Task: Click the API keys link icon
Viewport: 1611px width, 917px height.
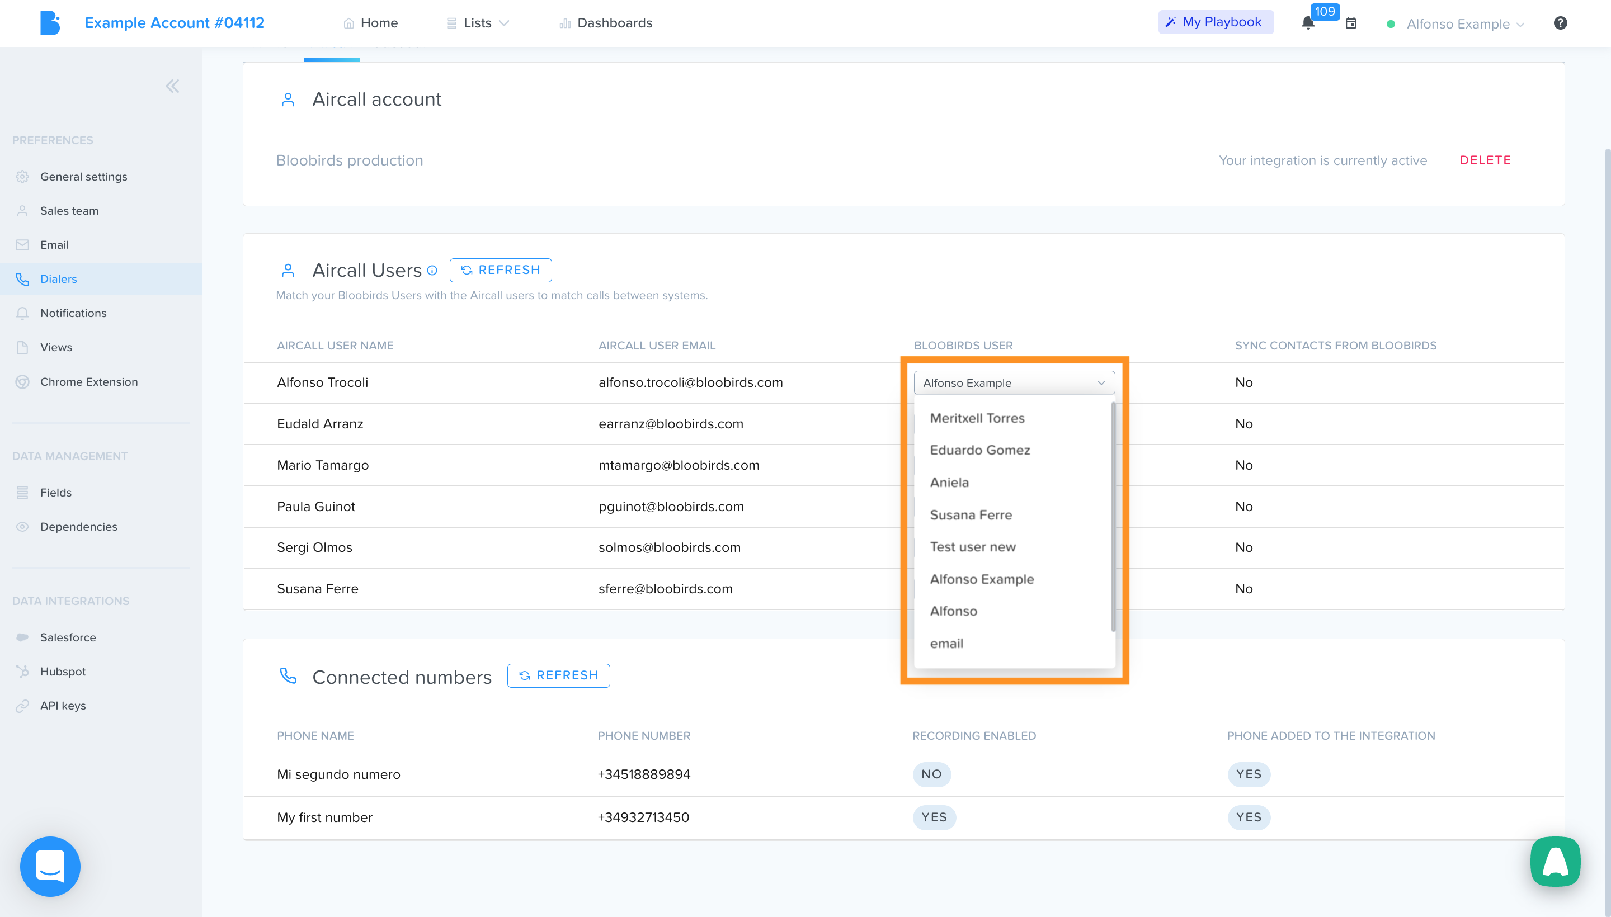Action: [x=23, y=706]
